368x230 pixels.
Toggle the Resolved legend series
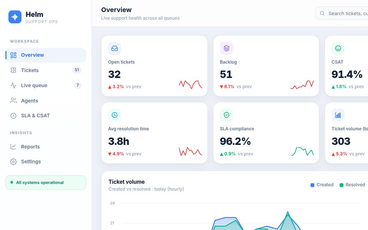click(x=352, y=185)
